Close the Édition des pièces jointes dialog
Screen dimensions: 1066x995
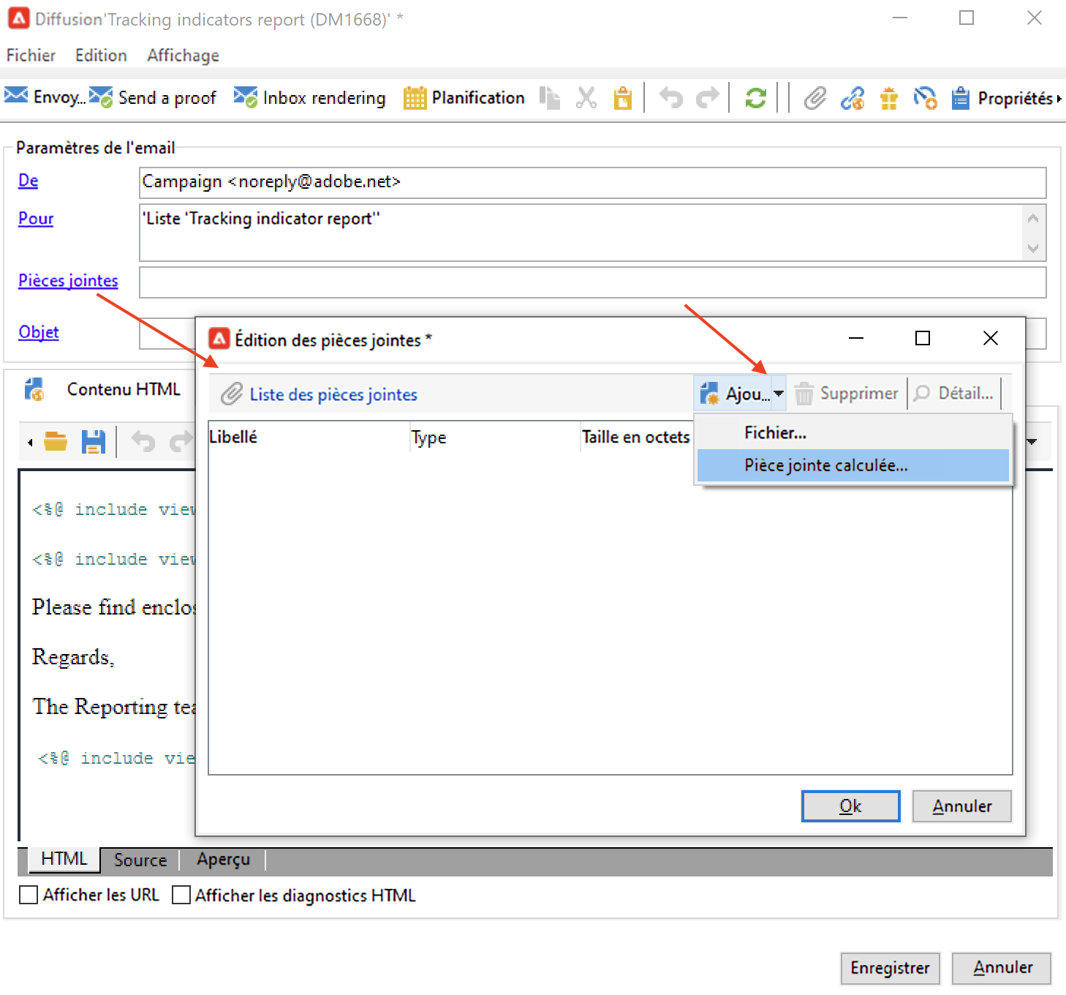point(991,338)
